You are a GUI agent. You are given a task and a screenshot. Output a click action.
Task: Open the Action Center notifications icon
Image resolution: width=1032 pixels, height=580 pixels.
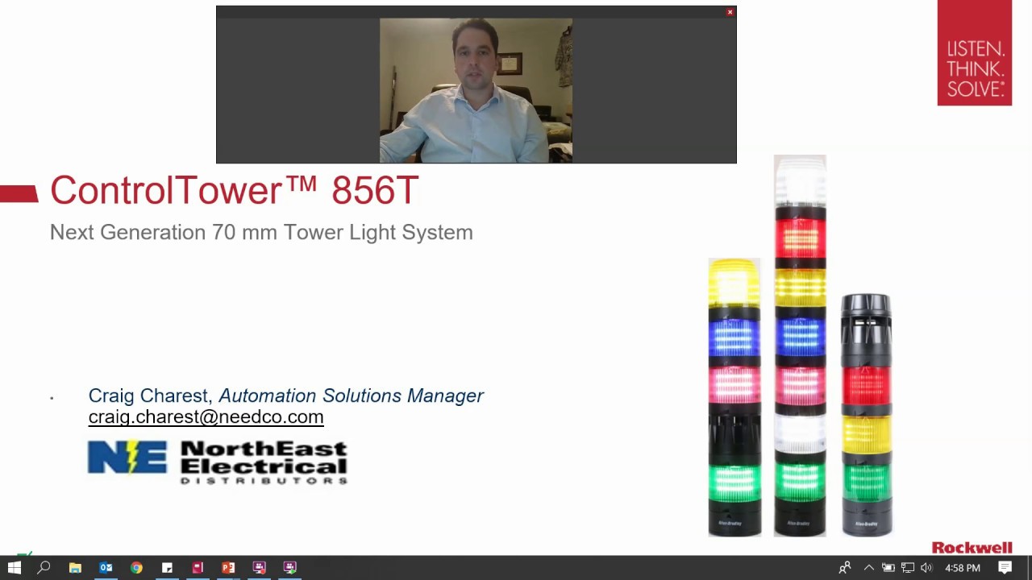(1005, 568)
